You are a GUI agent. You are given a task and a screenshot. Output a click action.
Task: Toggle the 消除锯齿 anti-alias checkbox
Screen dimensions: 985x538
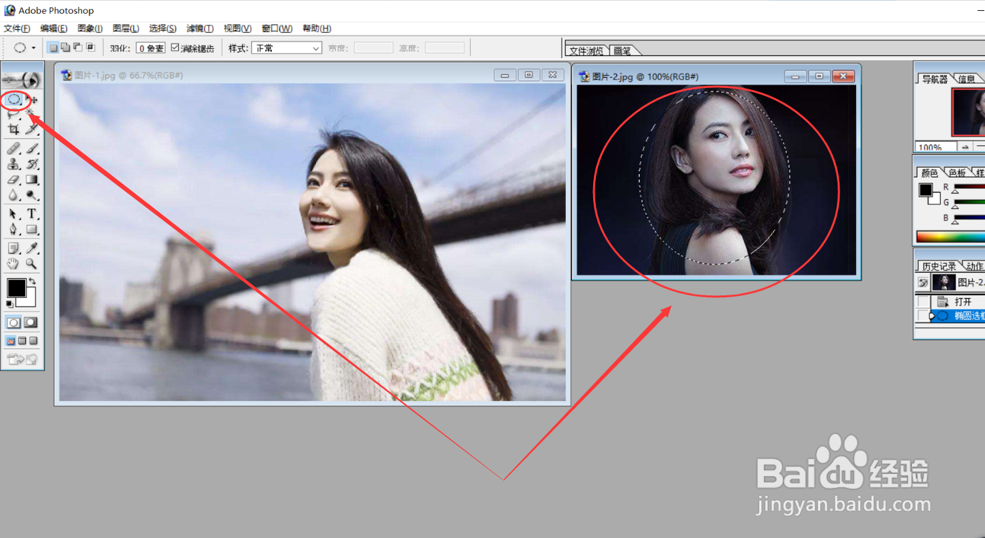(175, 48)
